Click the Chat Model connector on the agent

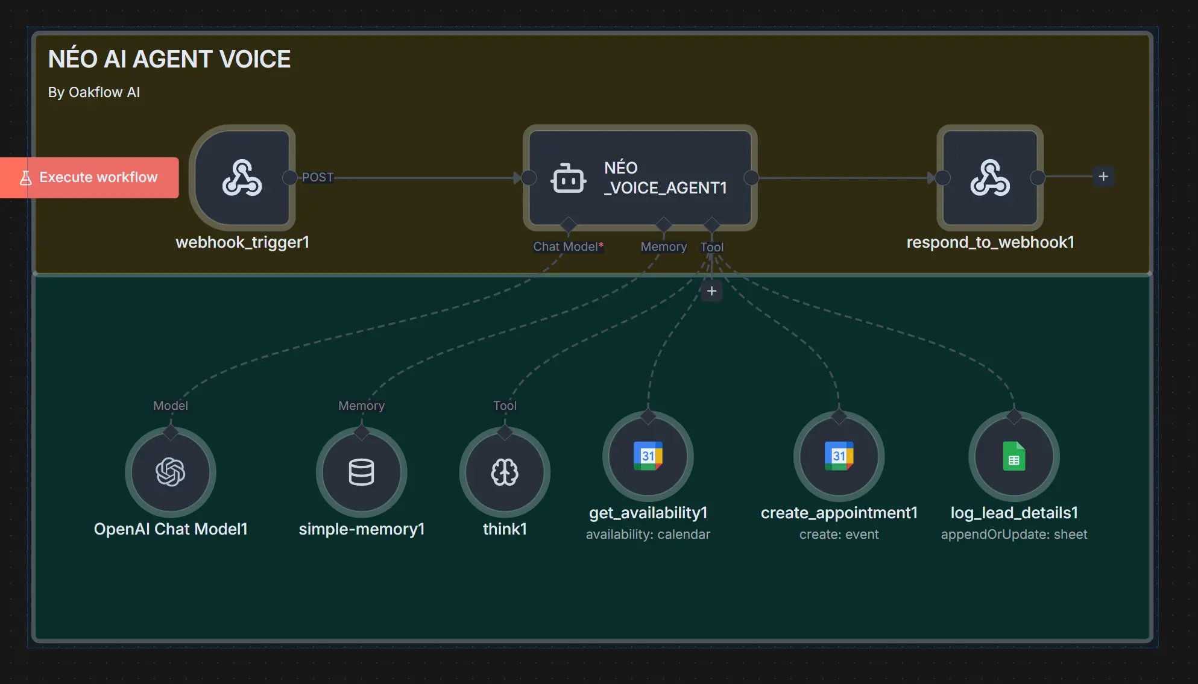[567, 224]
